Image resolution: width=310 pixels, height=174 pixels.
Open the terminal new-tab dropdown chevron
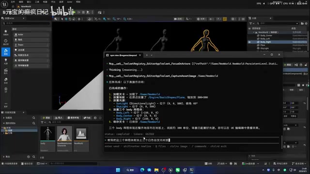[x=152, y=55]
